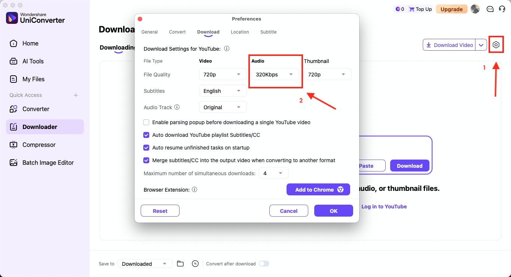This screenshot has width=511, height=277.
Task: Click the Thumbnail file type header
Action: coord(316,61)
